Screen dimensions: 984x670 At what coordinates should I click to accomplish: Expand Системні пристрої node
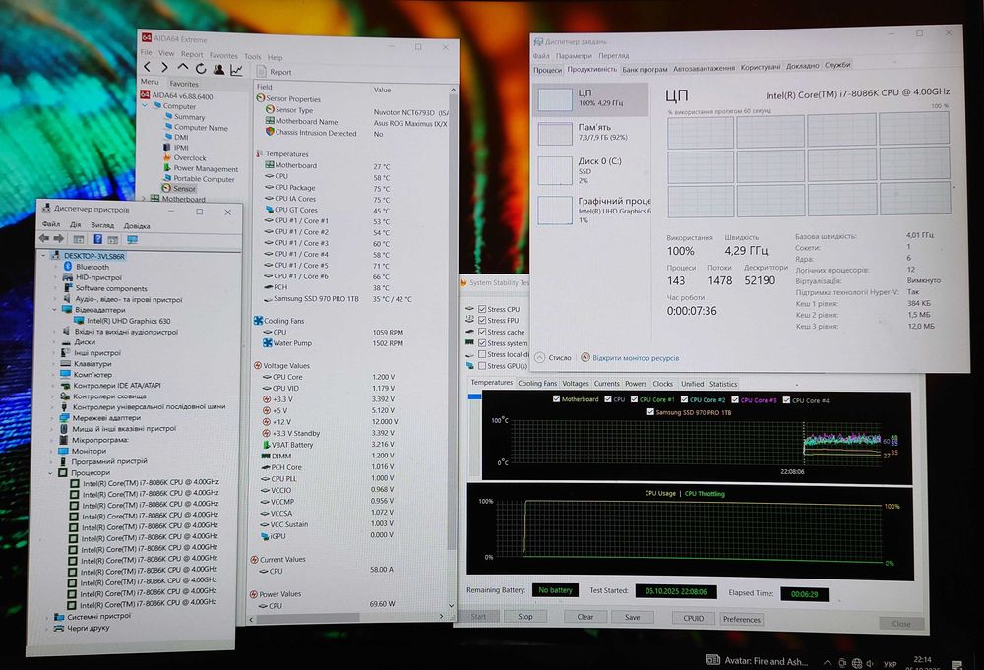[x=47, y=617]
